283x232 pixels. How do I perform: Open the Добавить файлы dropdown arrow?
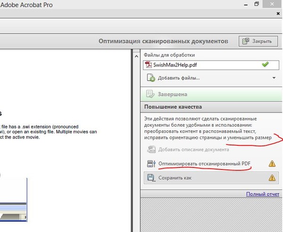[274, 78]
